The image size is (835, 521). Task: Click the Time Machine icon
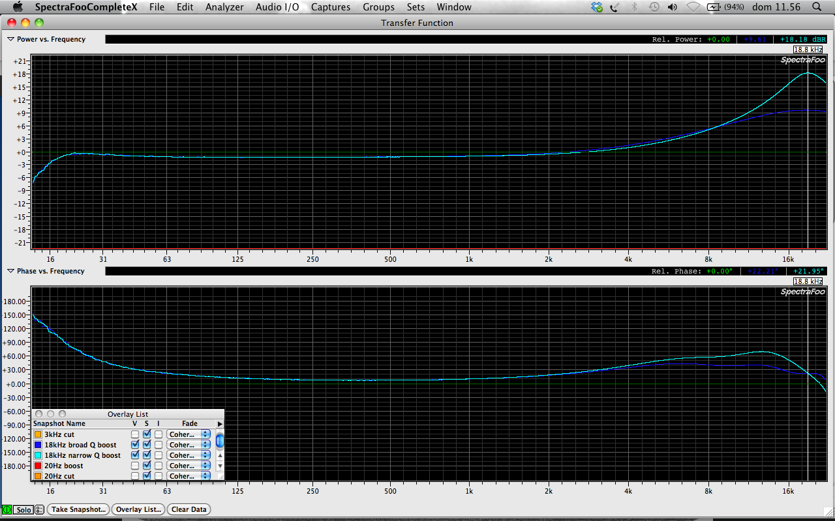coord(654,7)
